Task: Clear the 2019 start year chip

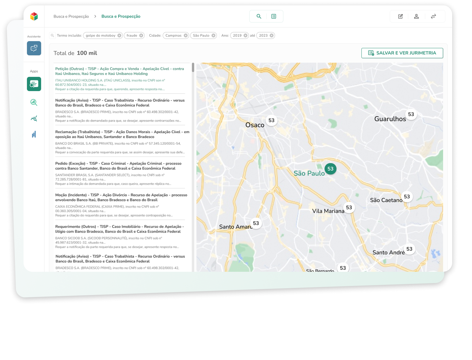Action: pyautogui.click(x=245, y=35)
